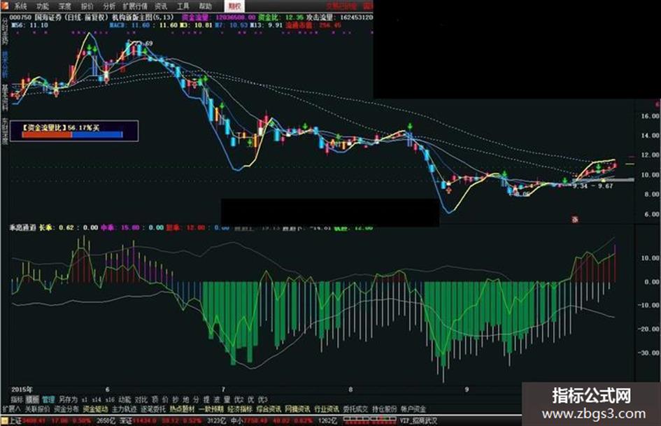Screen dimensions: 661x426
Task: Select the 期权 tab in top bar
Action: point(234,6)
